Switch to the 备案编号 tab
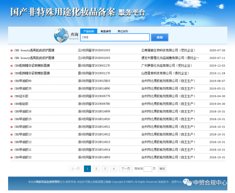This screenshot has width=235, height=193. (106, 31)
